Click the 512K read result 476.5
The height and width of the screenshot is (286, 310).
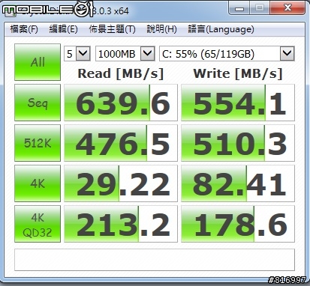pos(121,143)
